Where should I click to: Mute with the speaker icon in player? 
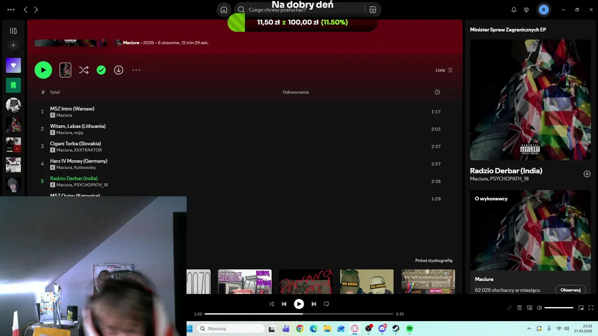point(539,308)
